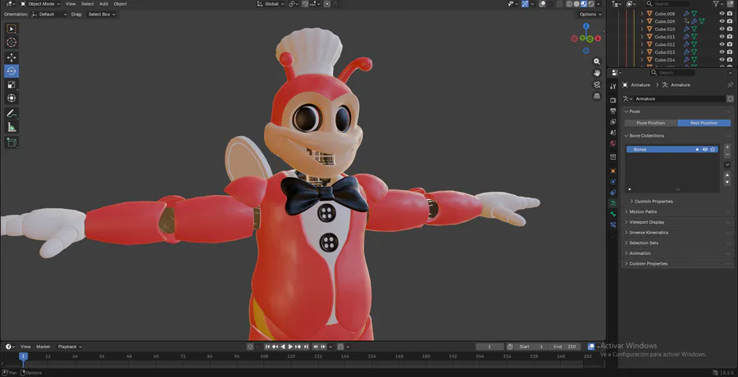The height and width of the screenshot is (377, 738).
Task: Click the Z axis on navigation gizmo
Action: pyautogui.click(x=586, y=26)
